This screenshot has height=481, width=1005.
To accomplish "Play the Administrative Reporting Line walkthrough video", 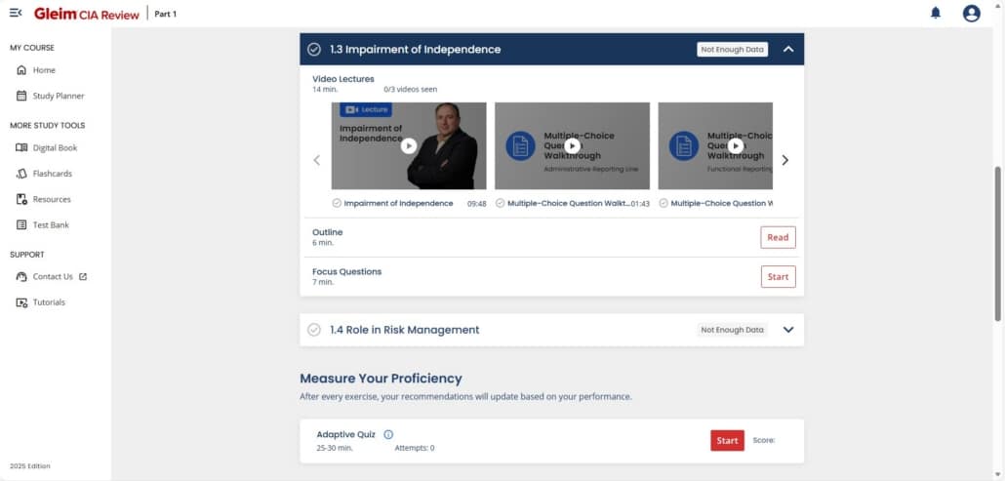I will 573,146.
